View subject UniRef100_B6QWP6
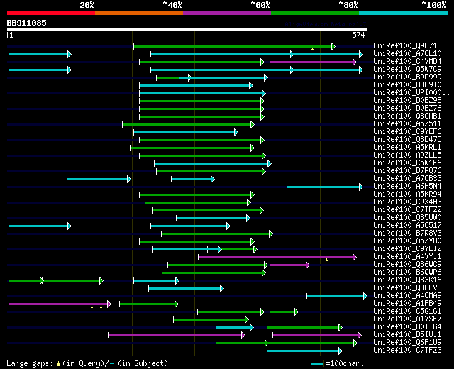This screenshot has width=454, height=369. click(x=407, y=272)
